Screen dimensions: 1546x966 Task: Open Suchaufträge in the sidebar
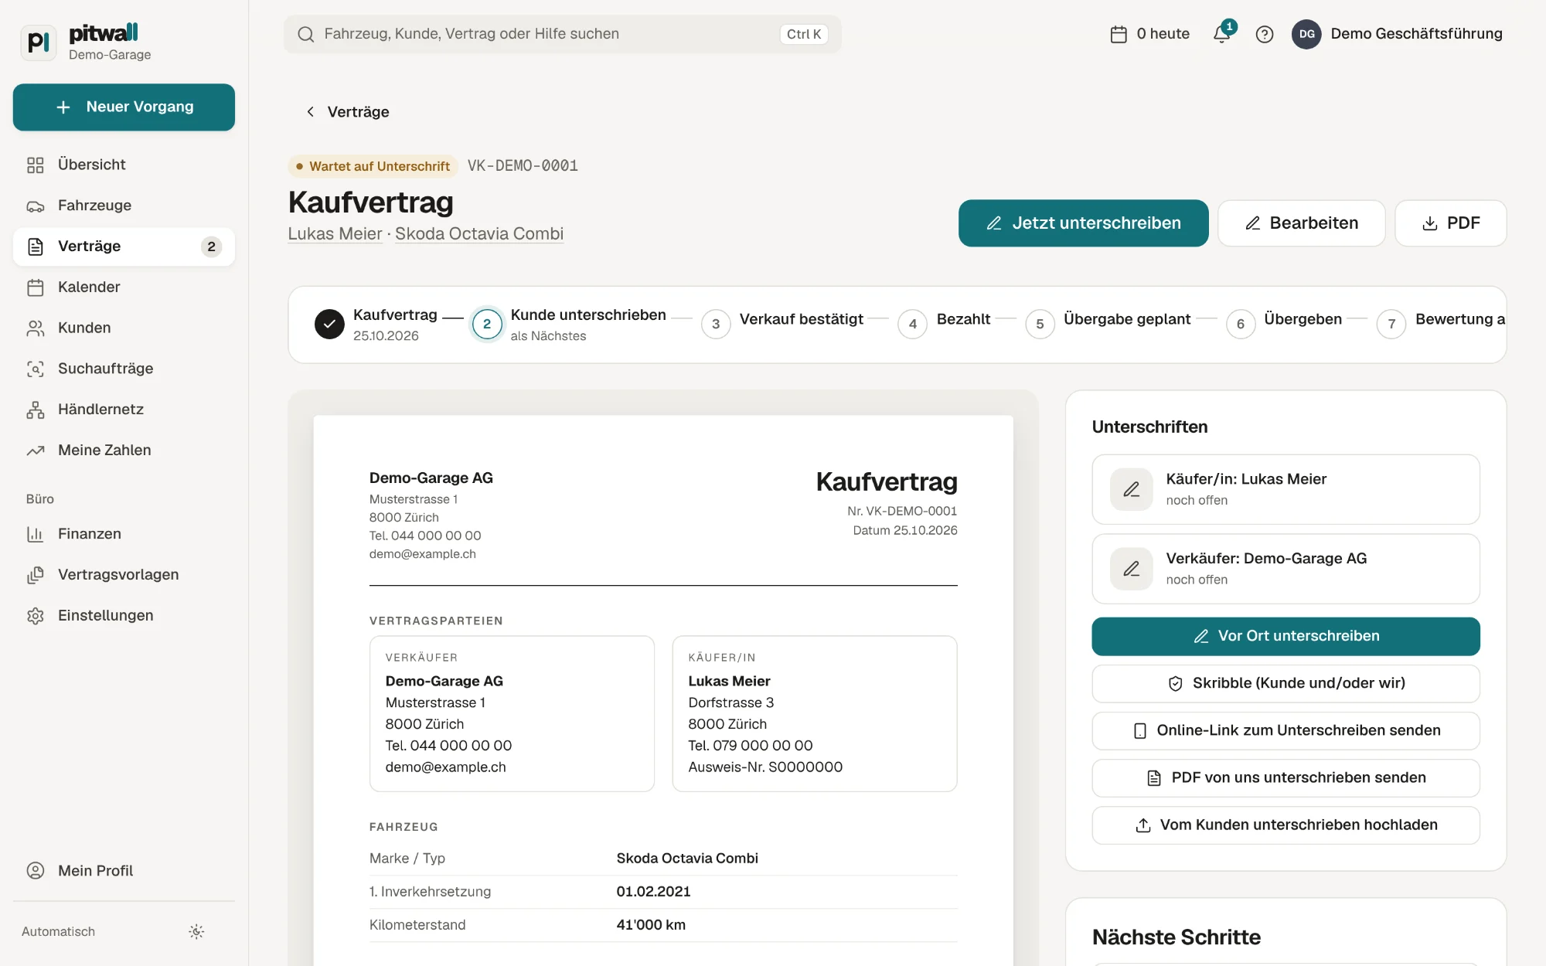coord(124,369)
